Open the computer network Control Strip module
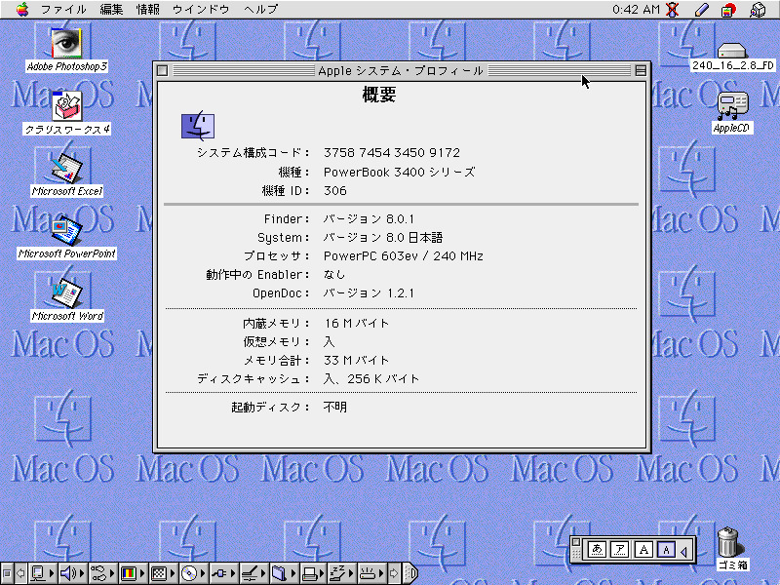Viewport: 780px width, 585px height. point(42,573)
